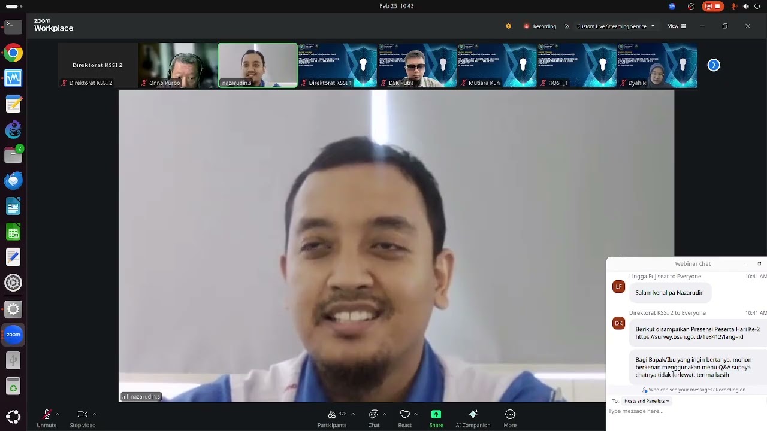The height and width of the screenshot is (431, 767).
Task: Open the Trash in dock
Action: 13,387
